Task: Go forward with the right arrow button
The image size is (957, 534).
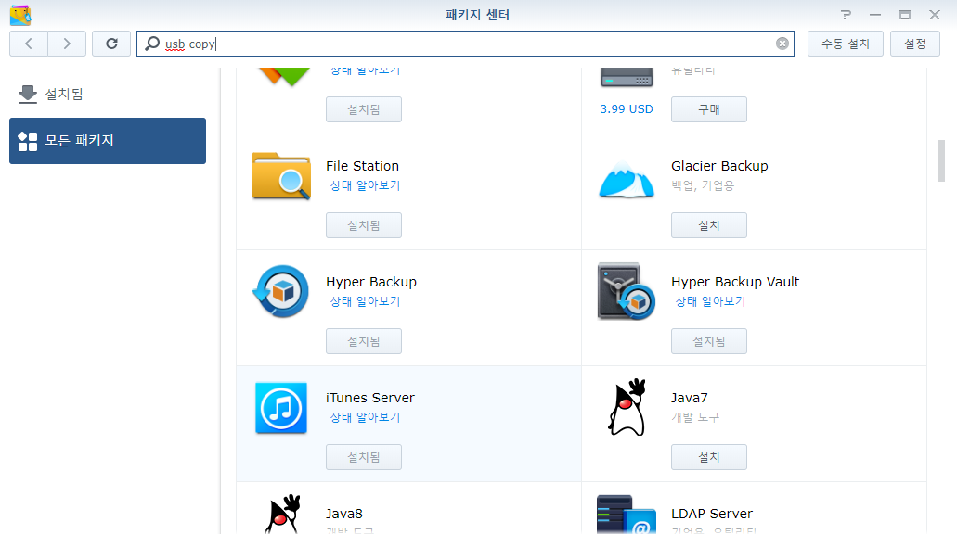Action: coord(67,44)
